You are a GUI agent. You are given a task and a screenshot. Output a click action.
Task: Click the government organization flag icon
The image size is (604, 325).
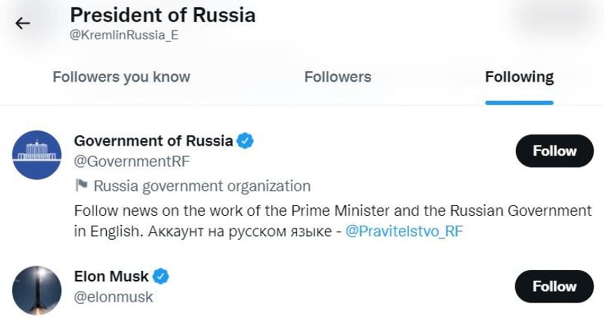pyautogui.click(x=82, y=186)
